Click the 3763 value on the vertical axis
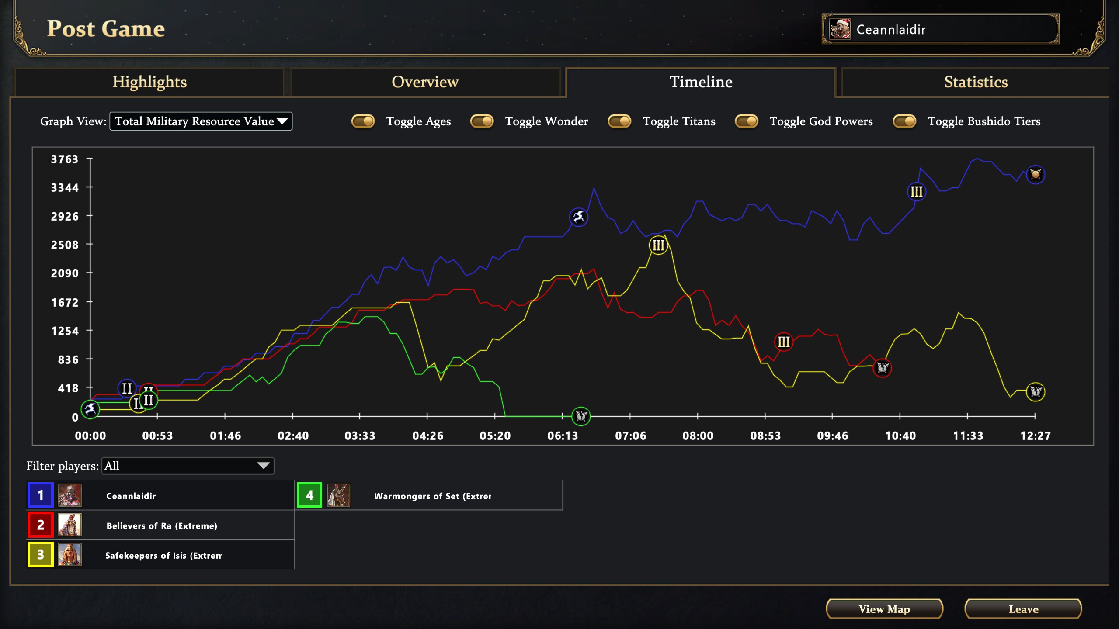The height and width of the screenshot is (629, 1119). click(x=65, y=159)
